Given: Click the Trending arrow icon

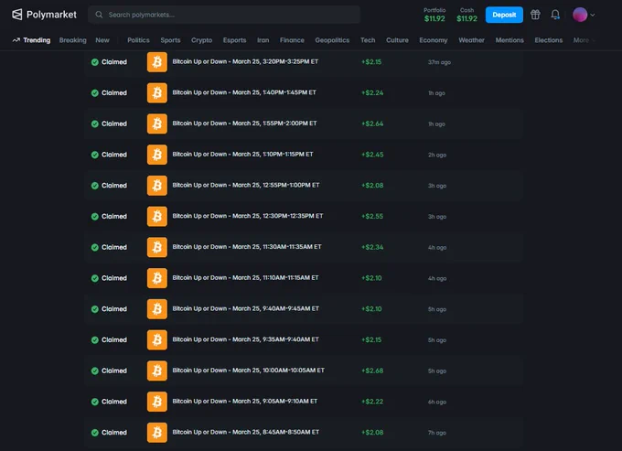Looking at the screenshot, I should [x=16, y=40].
